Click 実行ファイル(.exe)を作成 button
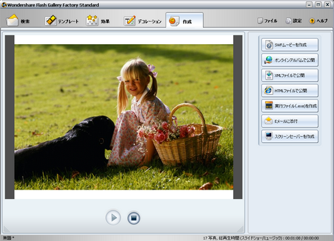Image resolution: width=334 pixels, height=241 pixels. (290, 105)
